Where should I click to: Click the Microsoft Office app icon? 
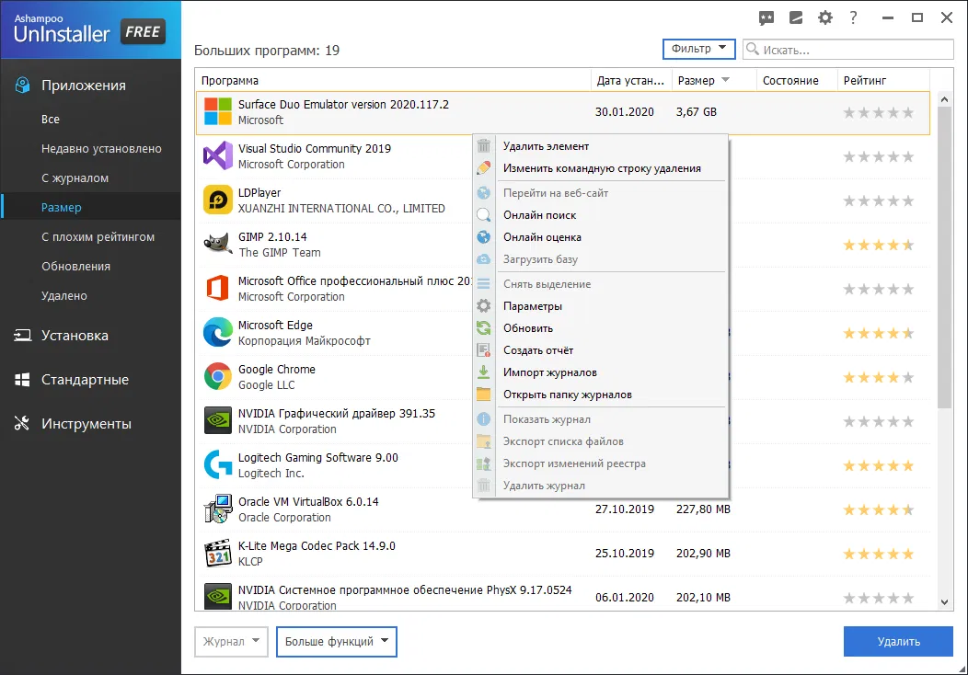[218, 288]
